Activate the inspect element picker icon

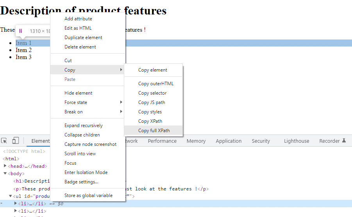click(x=4, y=141)
